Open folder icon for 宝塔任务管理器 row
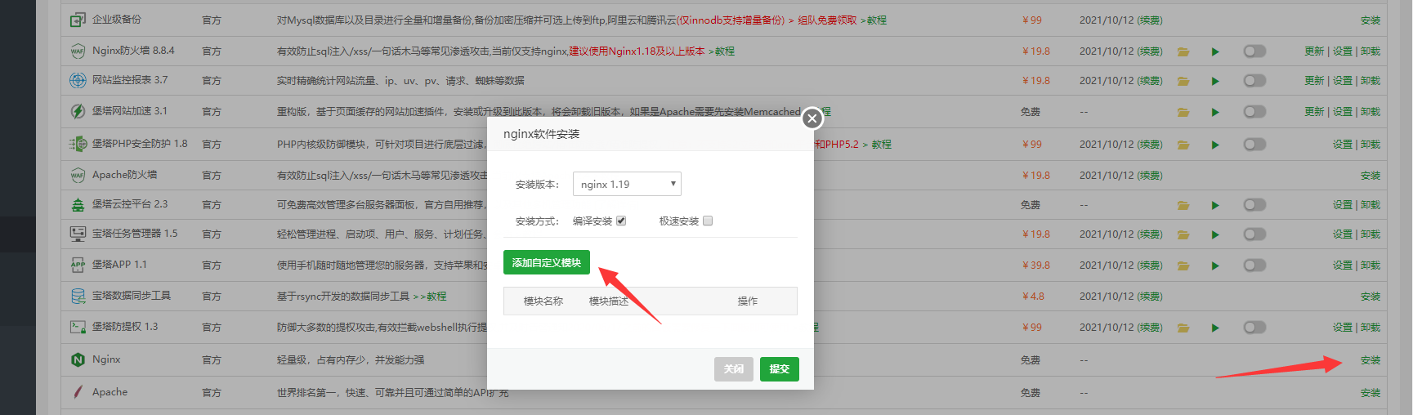1413x415 pixels. tap(1183, 234)
